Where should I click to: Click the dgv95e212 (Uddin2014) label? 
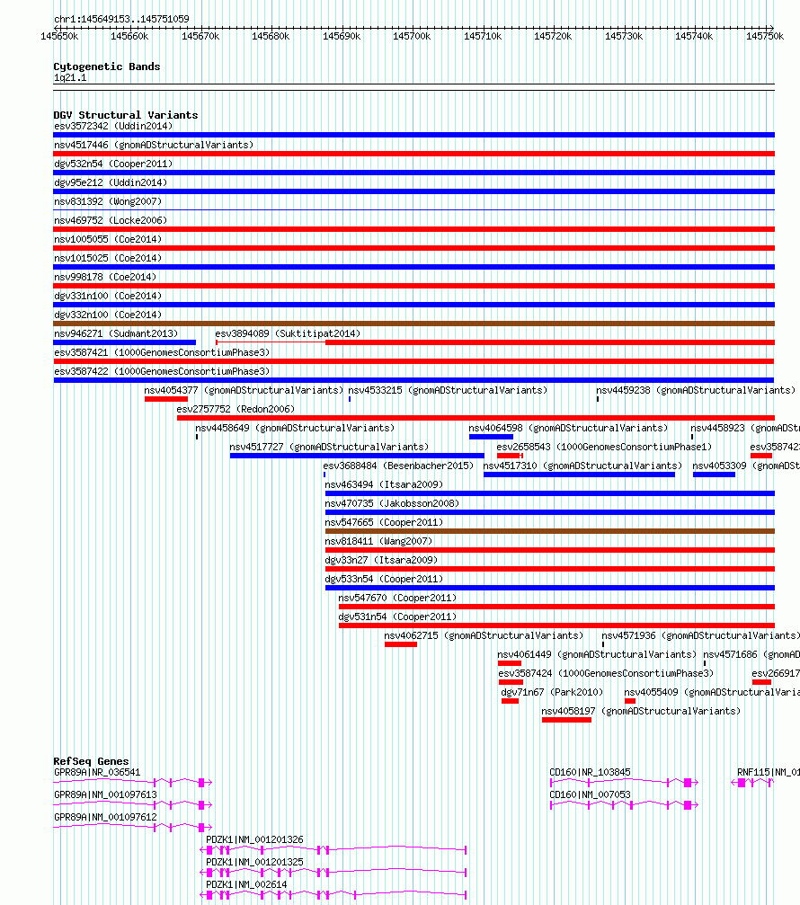pyautogui.click(x=111, y=182)
